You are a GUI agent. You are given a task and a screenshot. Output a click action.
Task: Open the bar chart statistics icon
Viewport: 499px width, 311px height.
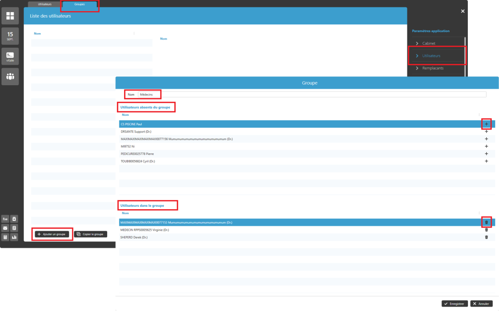14,238
